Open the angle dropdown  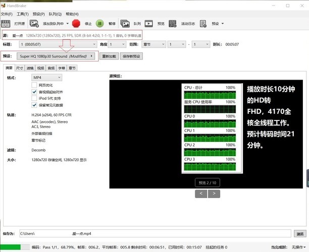[117, 44]
